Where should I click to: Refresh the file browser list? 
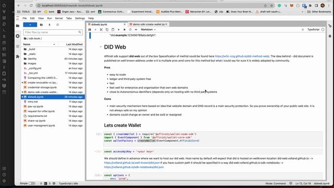click(x=57, y=25)
